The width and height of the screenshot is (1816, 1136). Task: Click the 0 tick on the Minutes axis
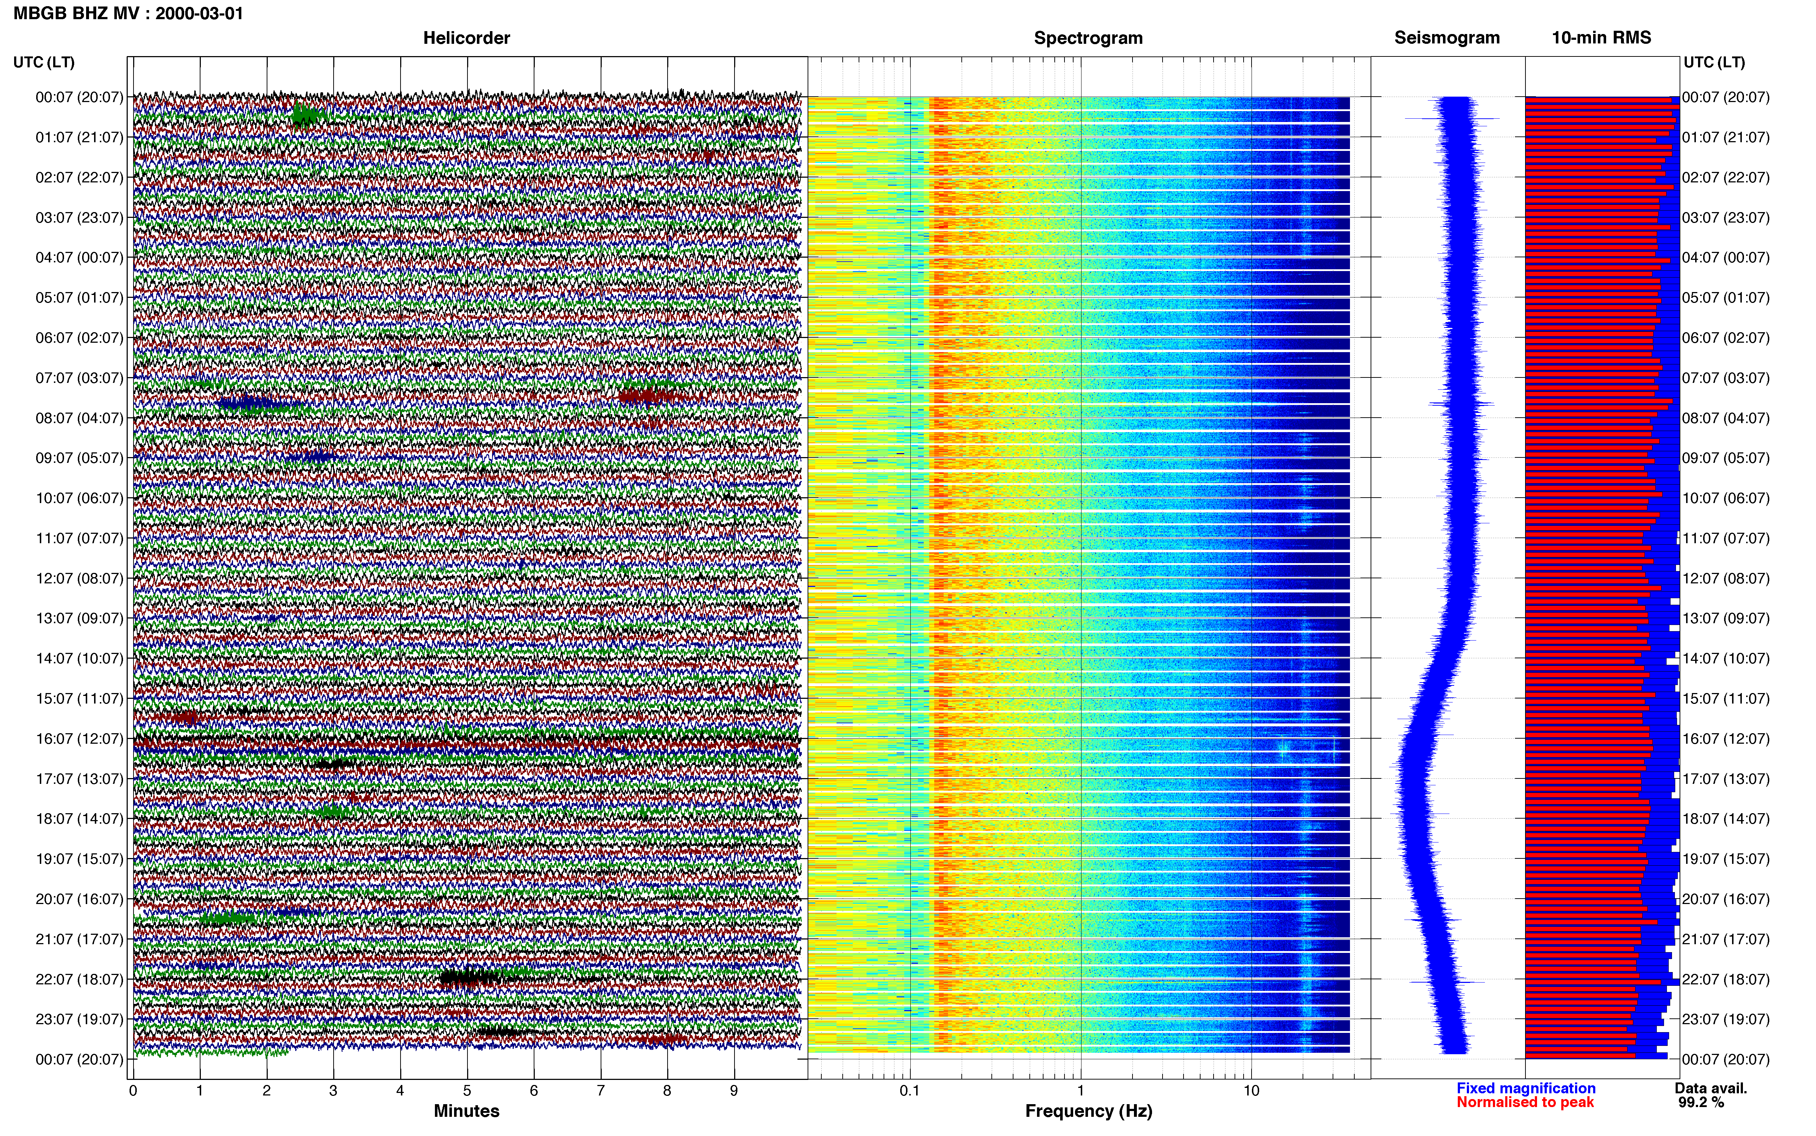pos(133,1091)
